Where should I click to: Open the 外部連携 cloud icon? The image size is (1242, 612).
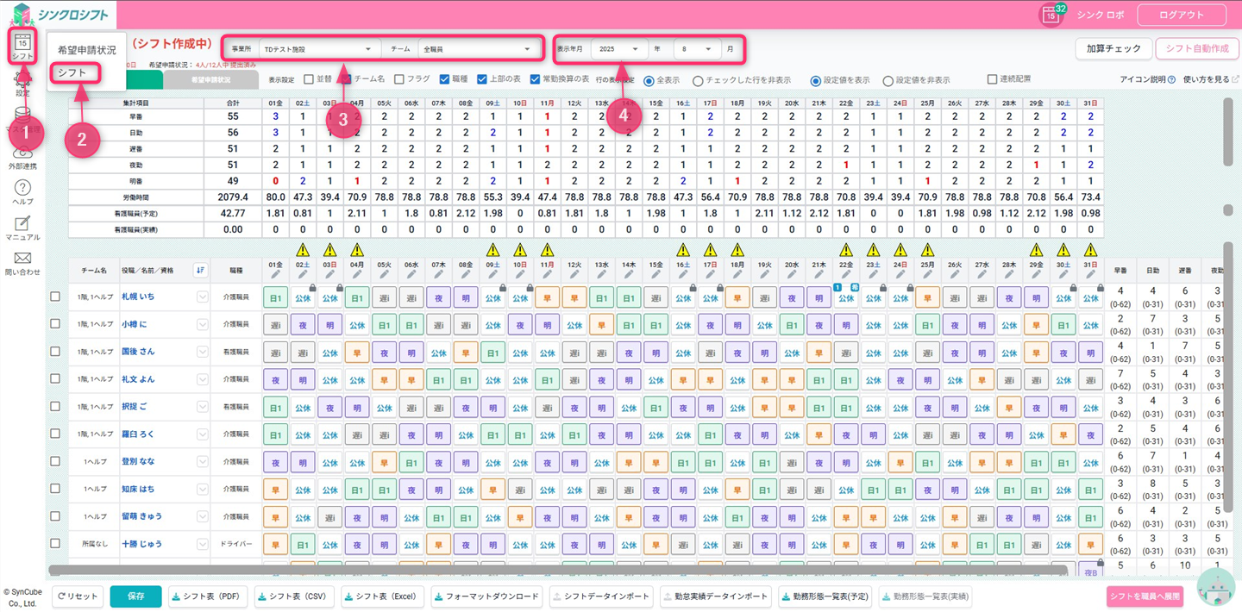coord(22,157)
